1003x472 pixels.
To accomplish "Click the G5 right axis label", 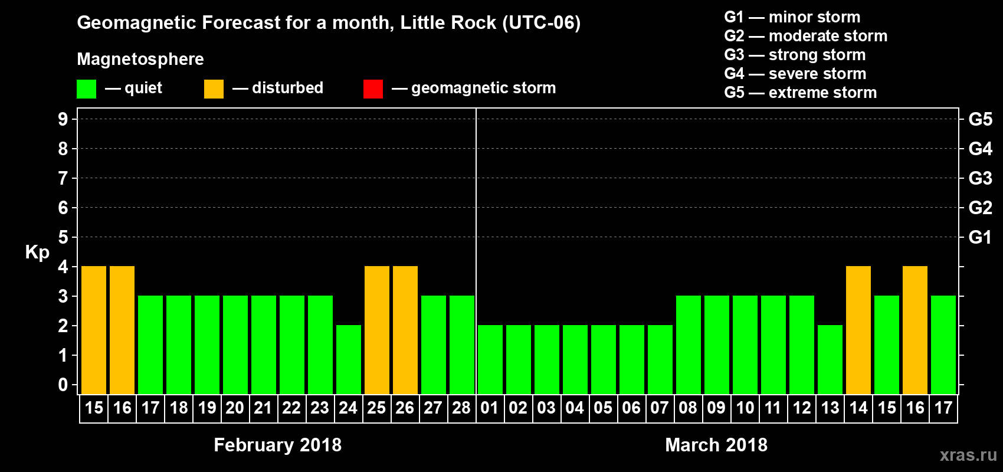I will point(981,119).
